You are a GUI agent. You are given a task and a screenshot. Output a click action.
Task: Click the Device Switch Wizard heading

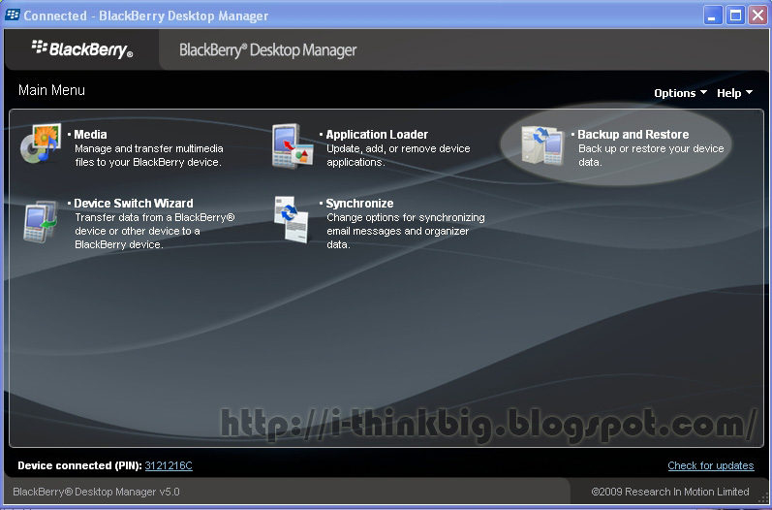pyautogui.click(x=134, y=203)
